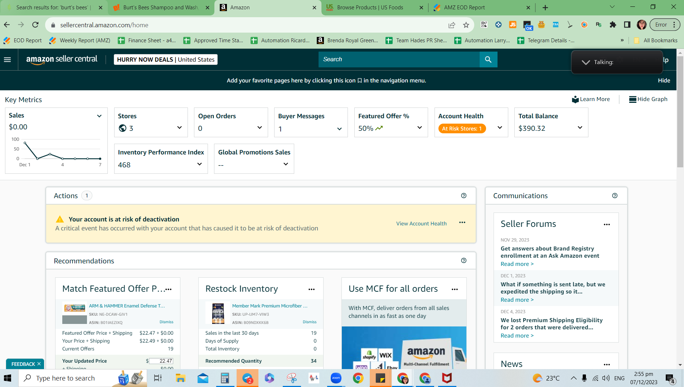Viewport: 684px width, 387px height.
Task: Expand the Open Orders card
Action: click(259, 128)
